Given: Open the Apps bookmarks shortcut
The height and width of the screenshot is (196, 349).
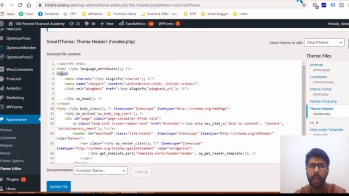Looking at the screenshot, I should [x=8, y=14].
